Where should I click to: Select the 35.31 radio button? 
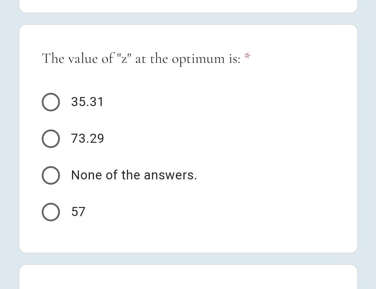[x=51, y=102]
